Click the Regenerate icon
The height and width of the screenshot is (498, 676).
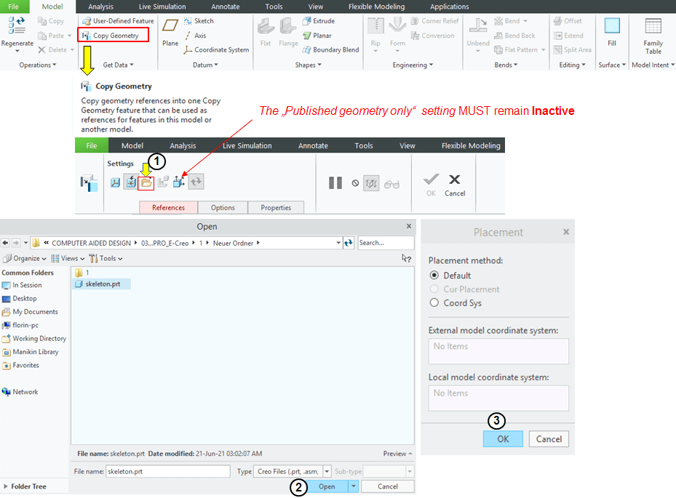[17, 33]
